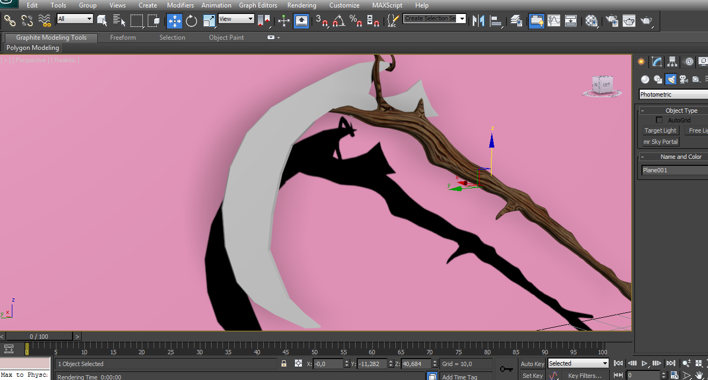The image size is (708, 380).
Task: Click the mr Sky Portal button
Action: click(660, 142)
